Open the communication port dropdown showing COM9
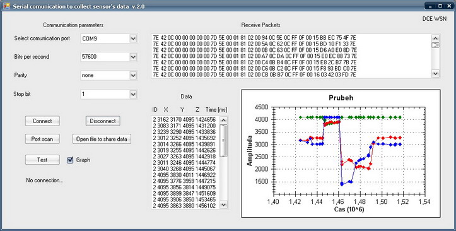 click(x=133, y=38)
